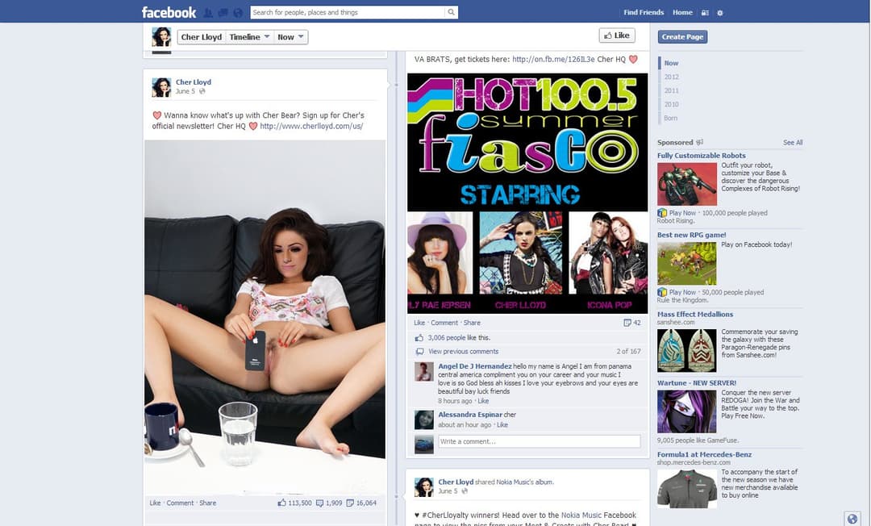Open the Timeline dropdown

coord(248,36)
